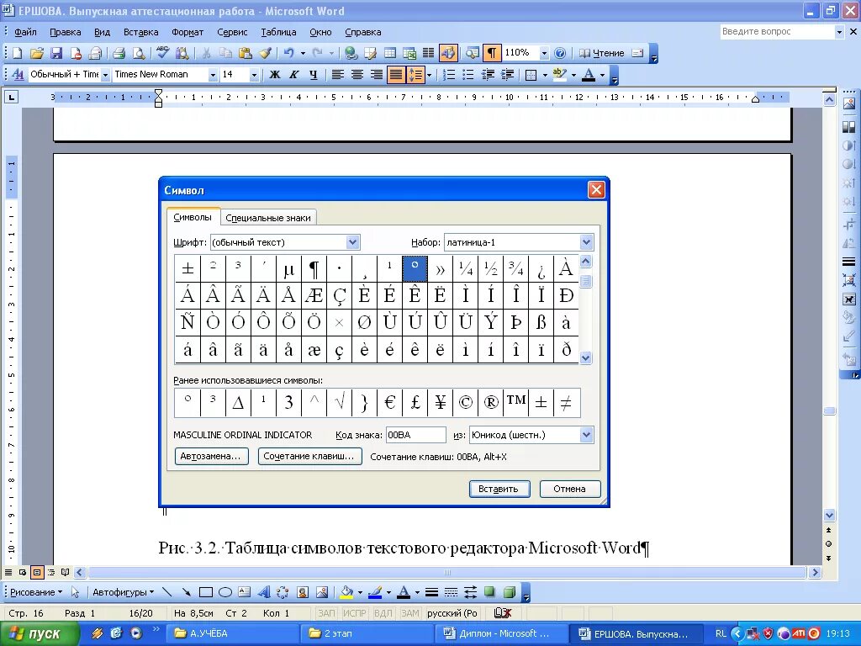Open the style dropdown showing Обычный + Time
The width and height of the screenshot is (861, 646).
click(x=105, y=74)
